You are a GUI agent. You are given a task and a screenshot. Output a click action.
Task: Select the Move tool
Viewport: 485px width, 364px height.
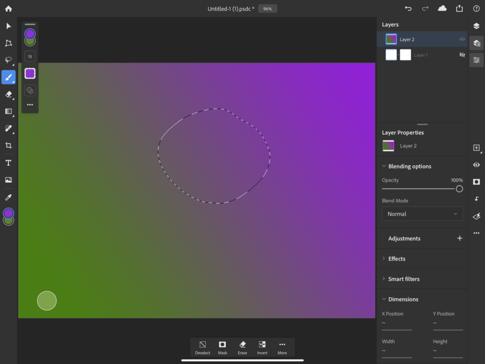click(x=8, y=26)
